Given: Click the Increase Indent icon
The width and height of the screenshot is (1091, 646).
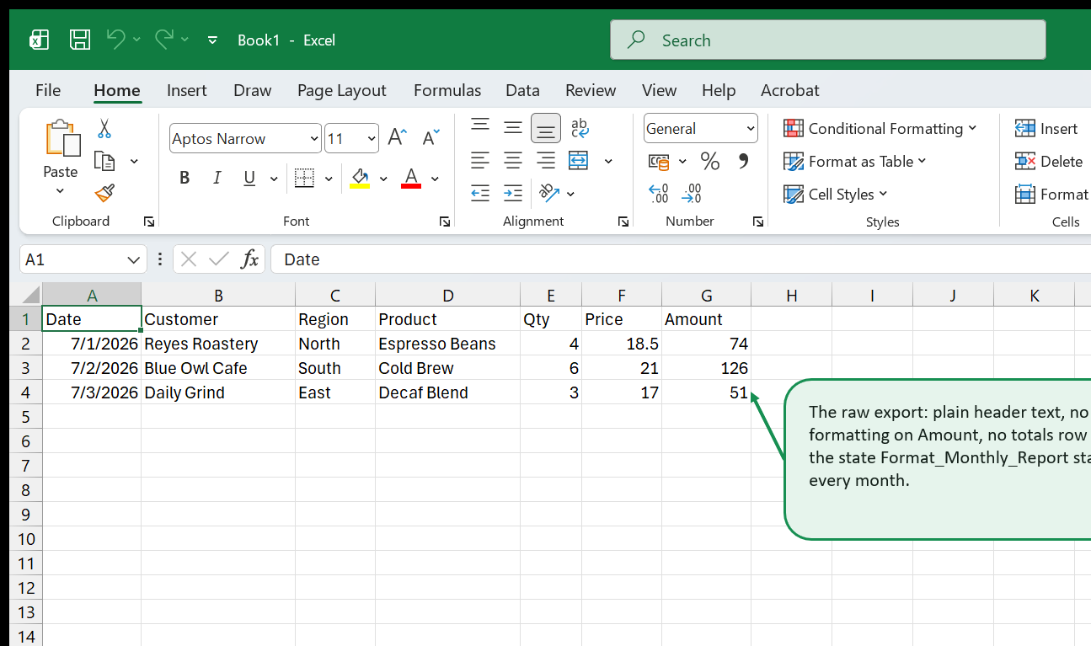Looking at the screenshot, I should pos(513,193).
